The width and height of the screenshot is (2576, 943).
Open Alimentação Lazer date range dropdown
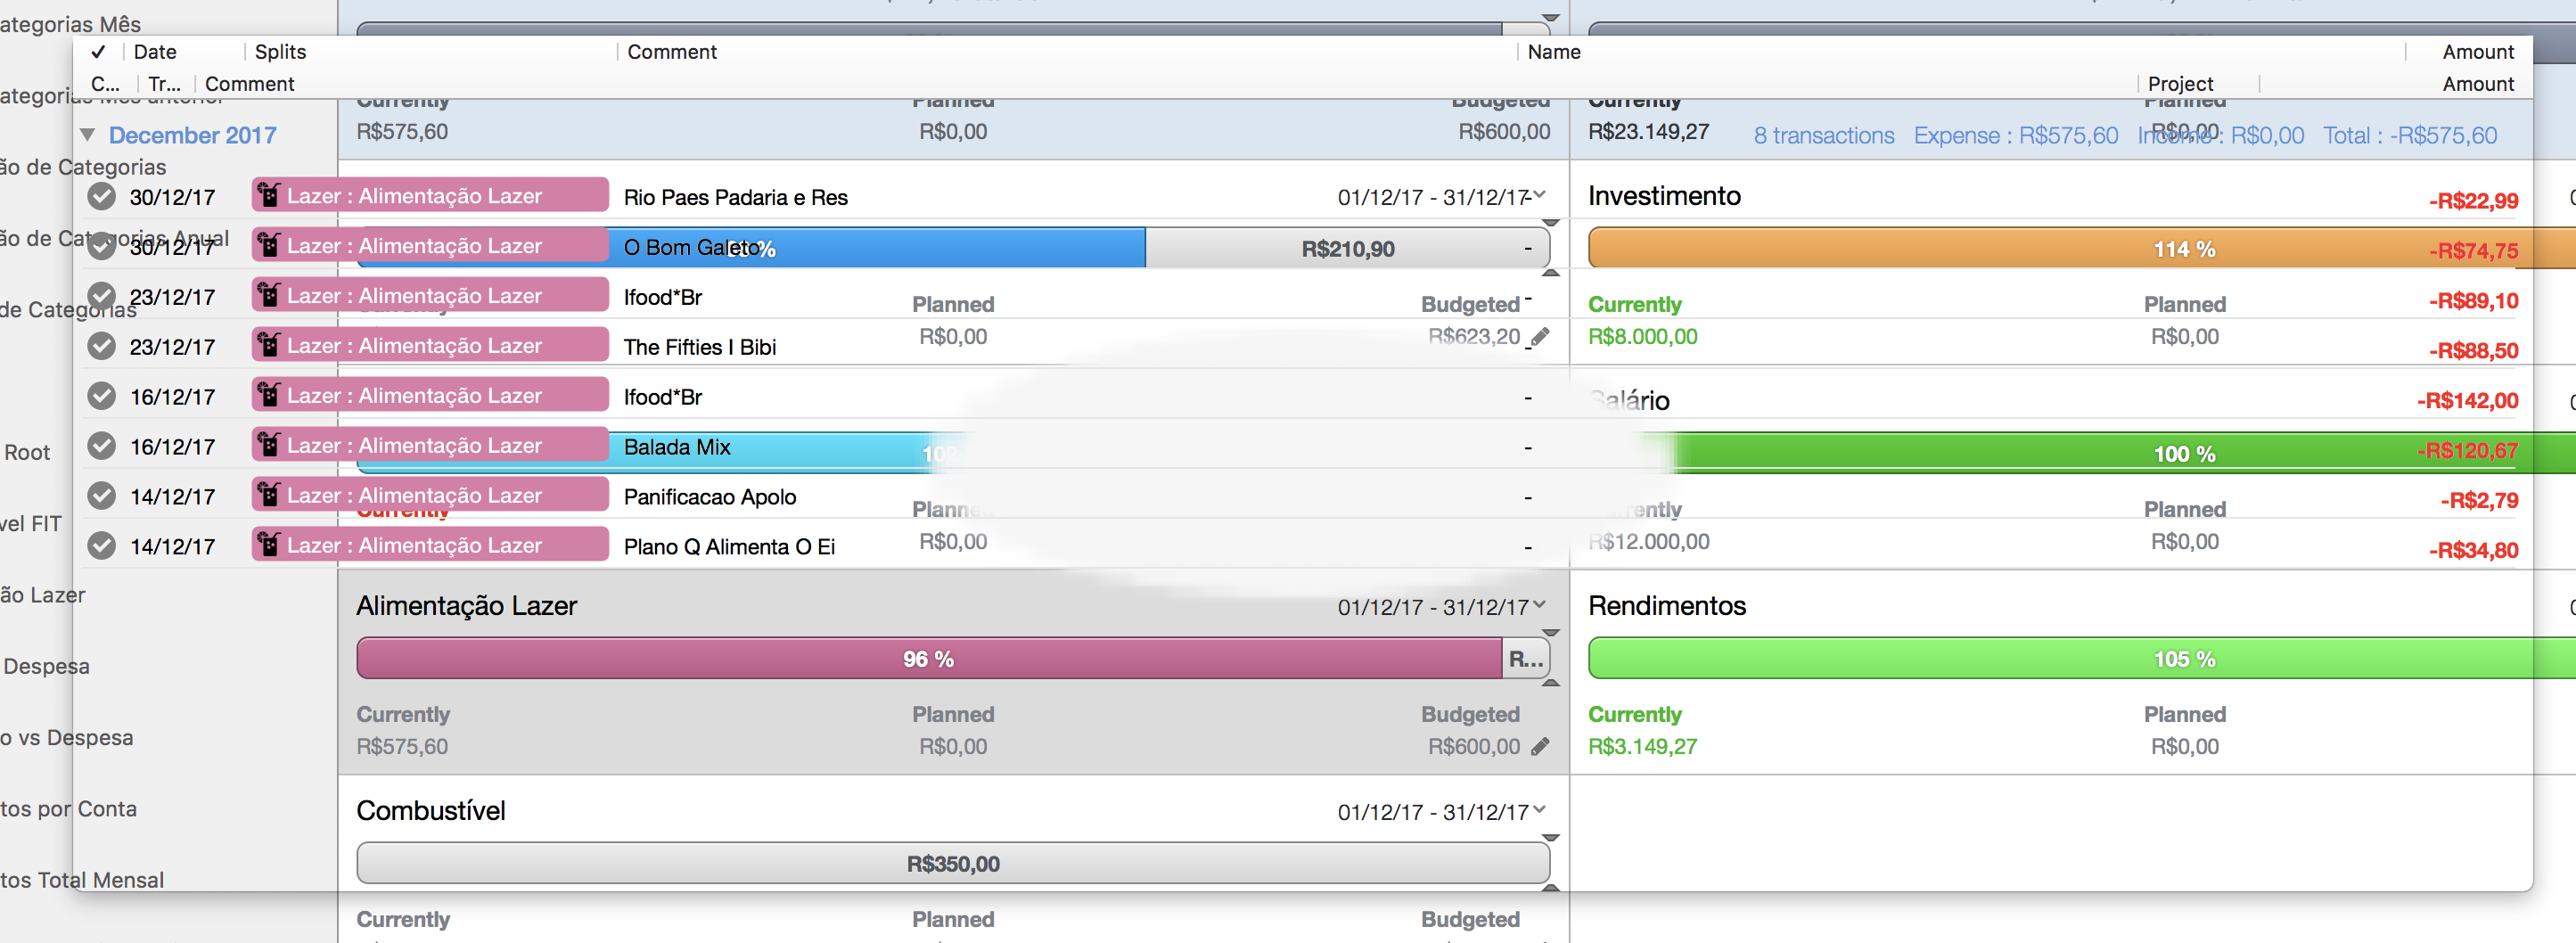pos(1539,605)
